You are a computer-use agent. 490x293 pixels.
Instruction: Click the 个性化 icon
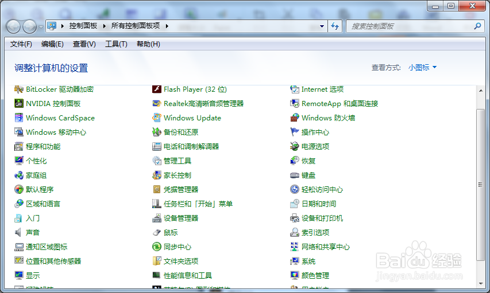pos(19,161)
